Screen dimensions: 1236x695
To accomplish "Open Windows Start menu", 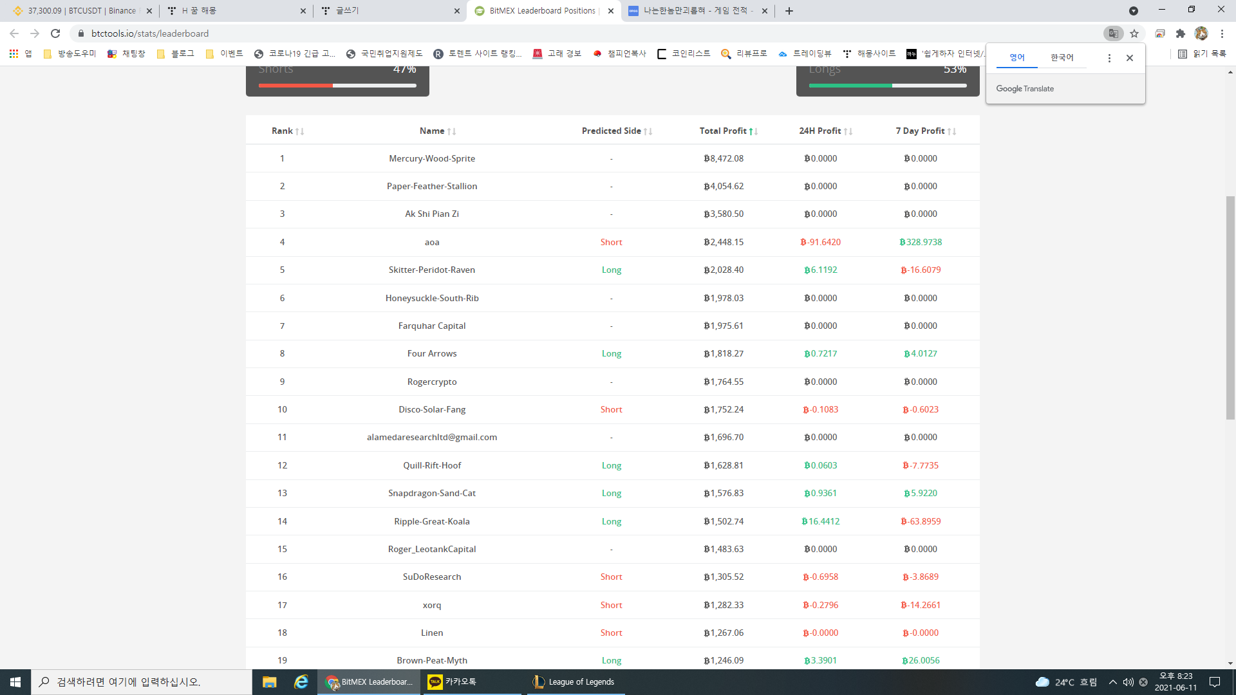I will coord(15,682).
